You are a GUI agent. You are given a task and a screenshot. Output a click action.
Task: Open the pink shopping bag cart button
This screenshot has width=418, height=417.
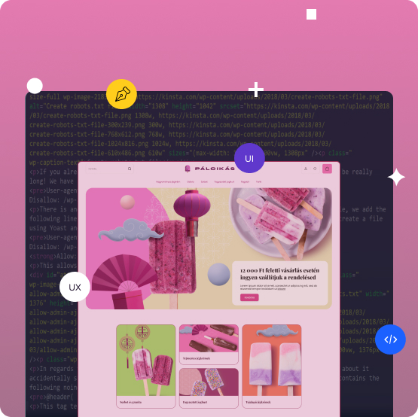point(327,169)
